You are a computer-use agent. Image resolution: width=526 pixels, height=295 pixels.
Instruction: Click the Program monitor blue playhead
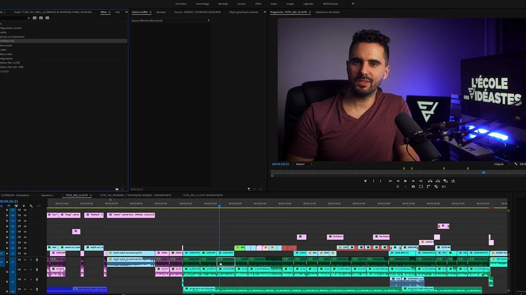click(x=484, y=172)
